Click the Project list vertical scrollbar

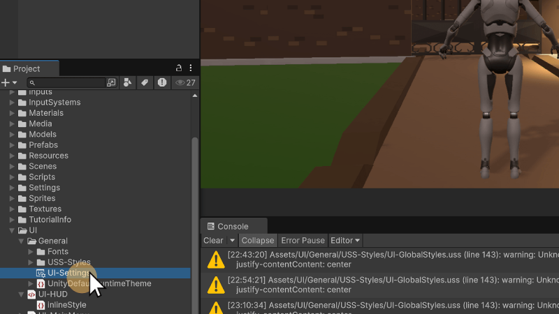click(x=195, y=225)
